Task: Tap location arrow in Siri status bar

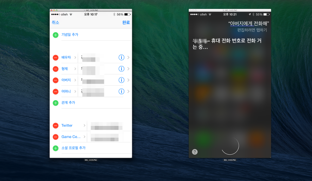Action: [250, 14]
